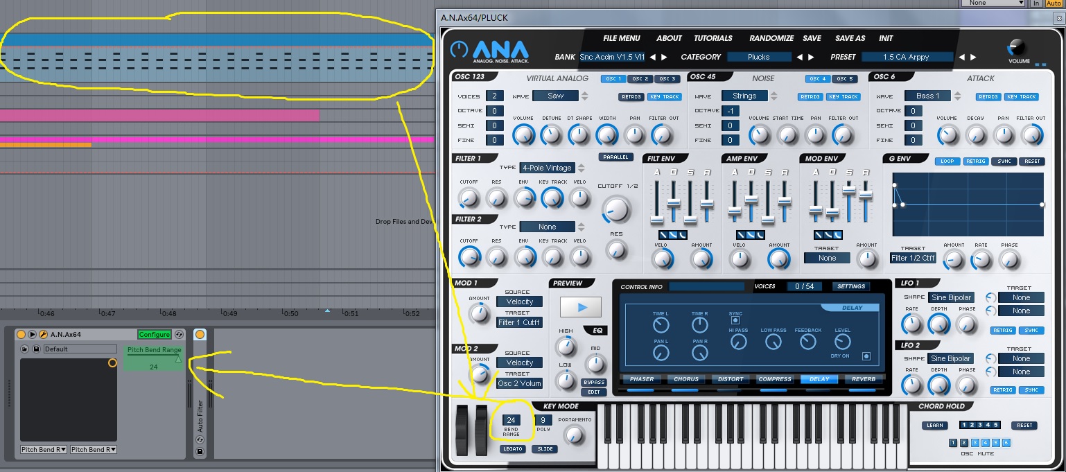Toggle Legato key mode

click(512, 449)
